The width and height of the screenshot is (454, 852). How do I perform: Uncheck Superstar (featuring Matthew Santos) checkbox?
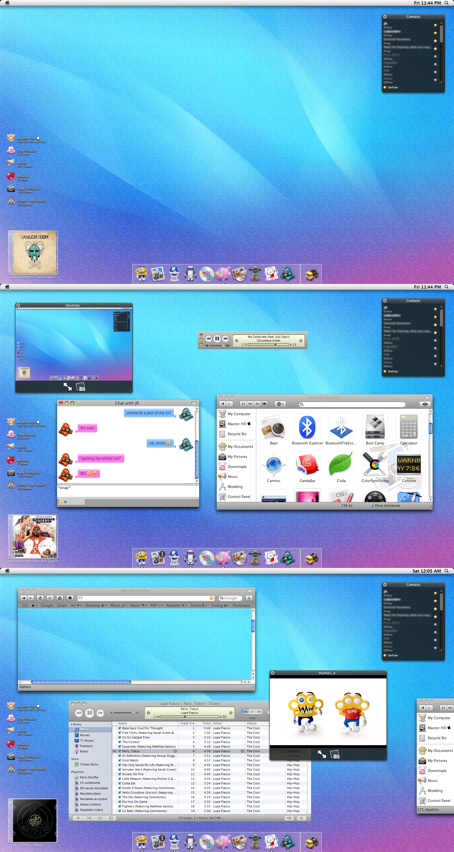point(120,747)
